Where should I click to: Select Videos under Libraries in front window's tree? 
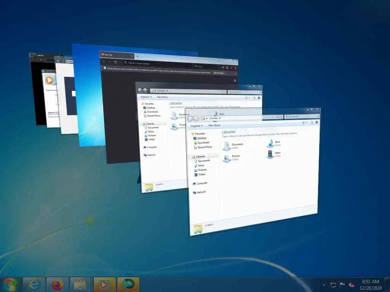click(200, 174)
